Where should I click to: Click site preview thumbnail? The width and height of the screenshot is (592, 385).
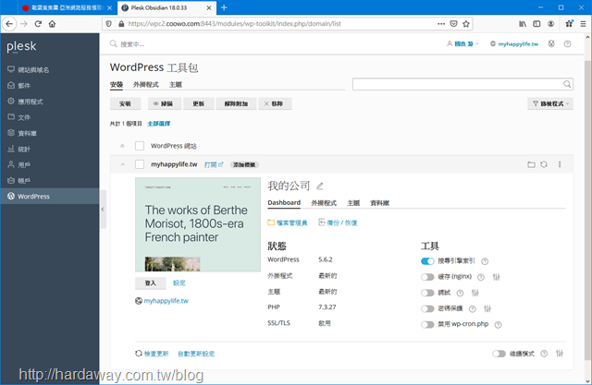click(x=198, y=224)
